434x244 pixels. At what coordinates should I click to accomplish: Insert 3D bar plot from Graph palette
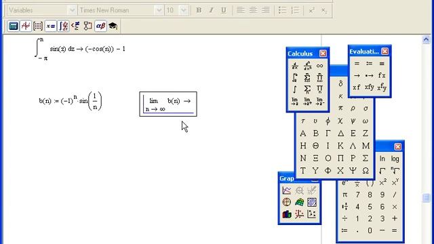(x=287, y=214)
